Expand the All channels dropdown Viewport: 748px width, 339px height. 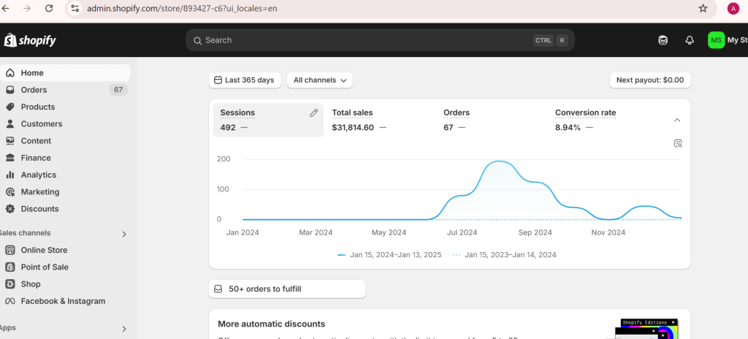tap(320, 80)
